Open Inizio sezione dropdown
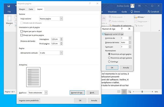Screen dimensions: 164x107 coord(61,19)
